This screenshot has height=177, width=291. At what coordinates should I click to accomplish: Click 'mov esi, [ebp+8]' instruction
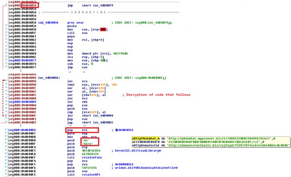[x=86, y=40]
